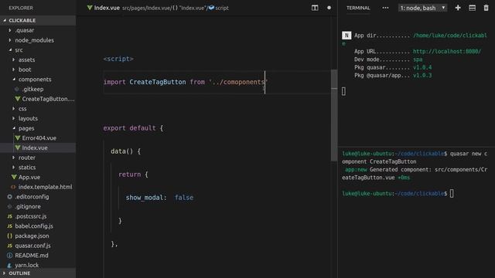Click the unsaved changes dot in editor tab

(329, 8)
